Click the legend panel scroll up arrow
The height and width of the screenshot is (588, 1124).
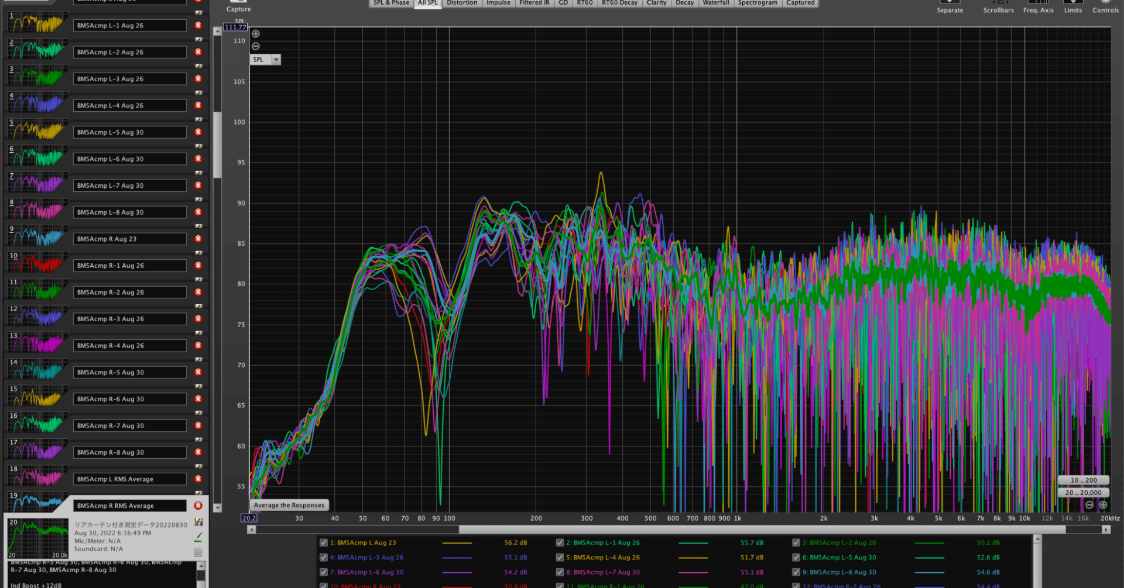[1037, 539]
